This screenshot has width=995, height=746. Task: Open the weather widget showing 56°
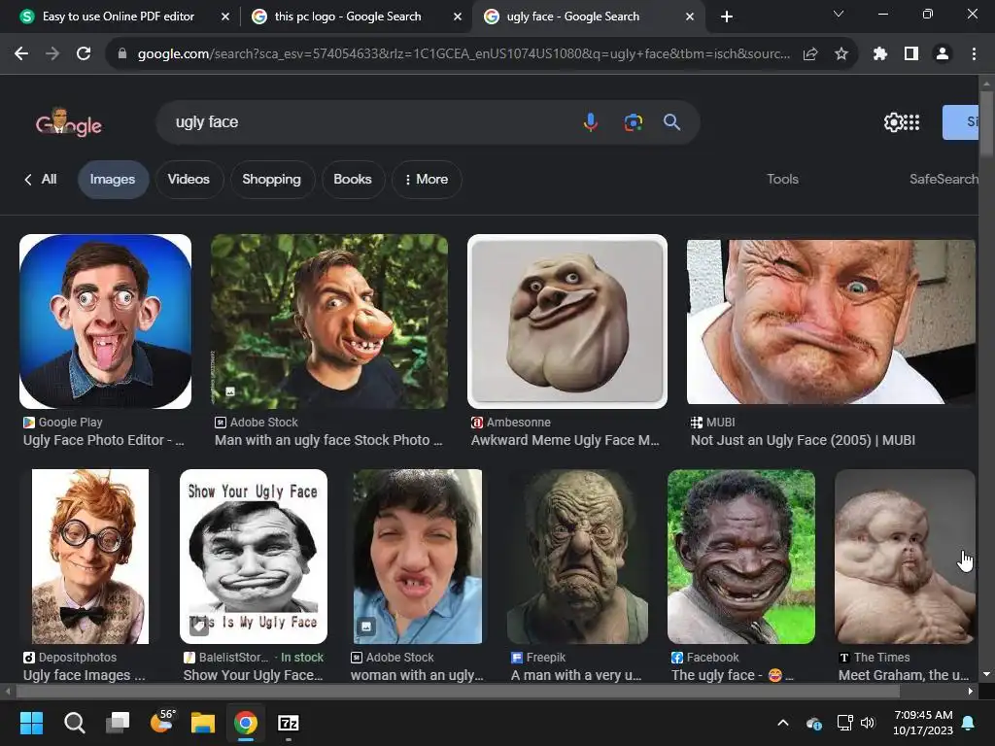(x=162, y=722)
